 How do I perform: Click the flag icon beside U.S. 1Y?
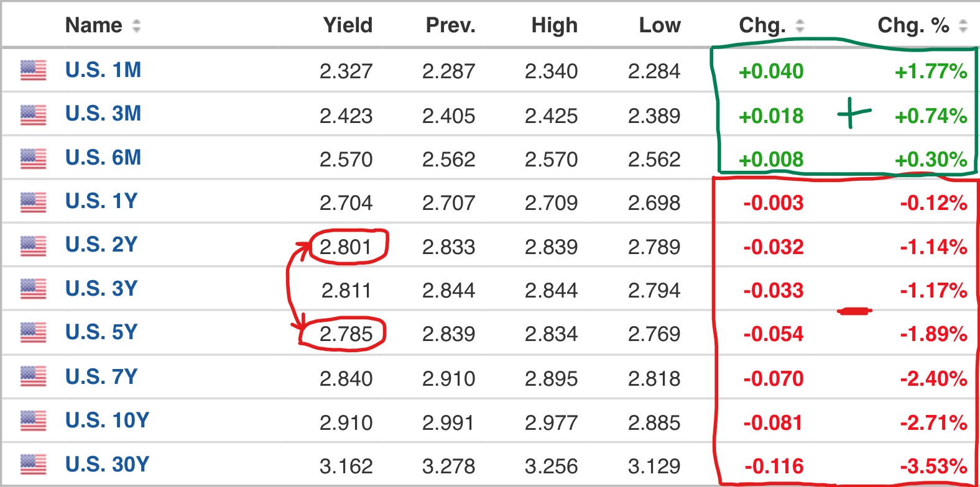coord(33,203)
